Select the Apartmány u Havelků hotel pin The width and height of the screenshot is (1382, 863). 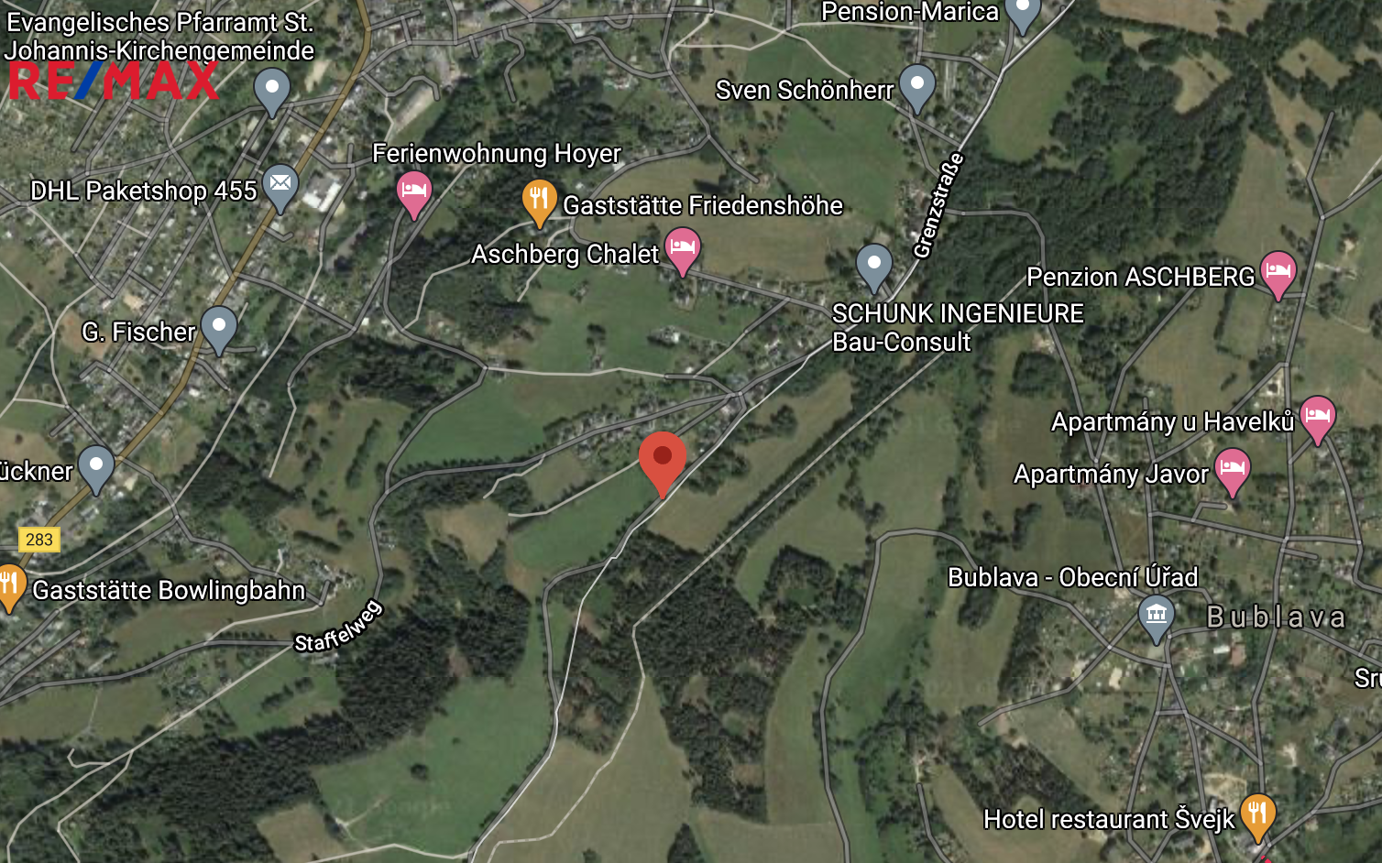click(x=1317, y=419)
